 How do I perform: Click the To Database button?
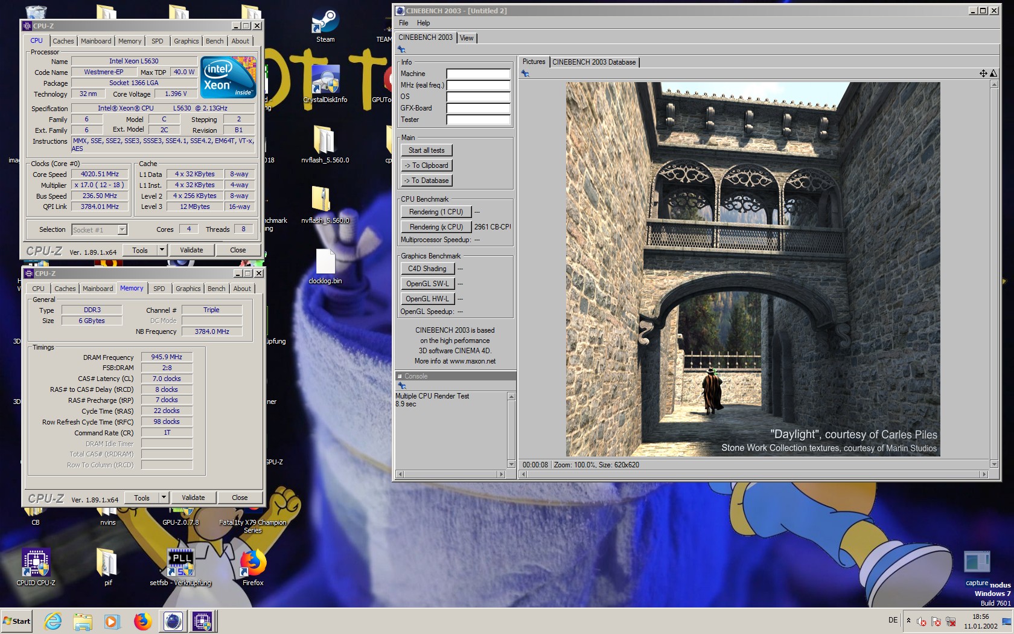coord(426,181)
